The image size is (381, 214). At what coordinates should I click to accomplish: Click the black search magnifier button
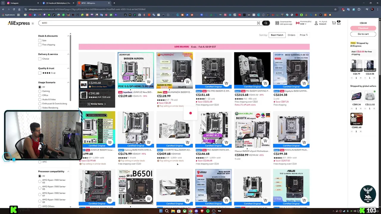coord(266,23)
